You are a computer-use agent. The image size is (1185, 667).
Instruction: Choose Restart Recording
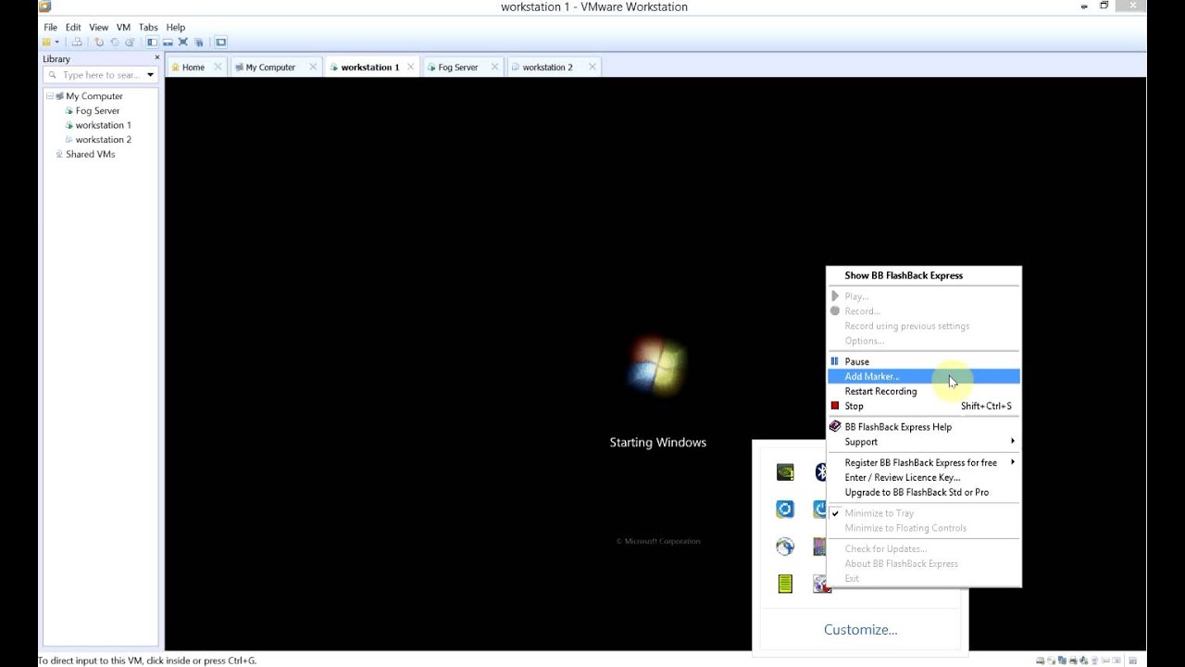coord(924,391)
